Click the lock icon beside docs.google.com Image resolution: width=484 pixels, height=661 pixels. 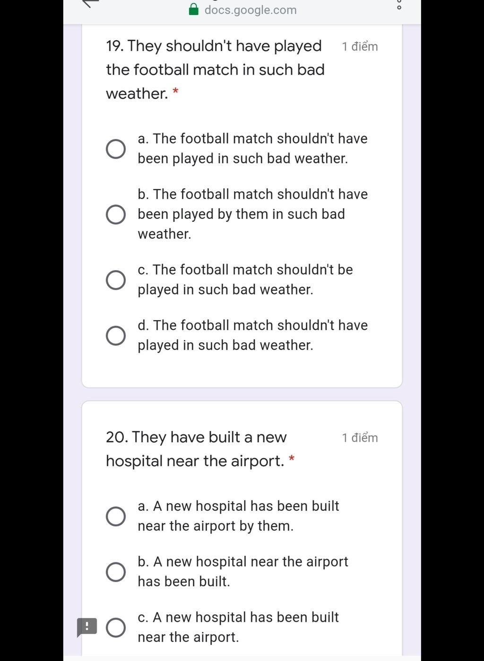click(193, 9)
